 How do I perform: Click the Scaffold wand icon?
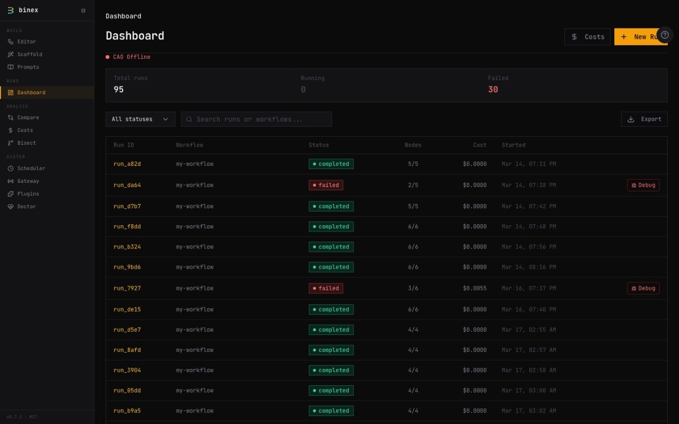pos(11,54)
